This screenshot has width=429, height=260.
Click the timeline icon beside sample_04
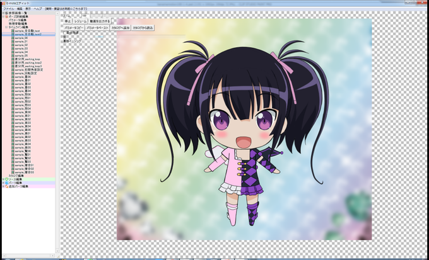13,52
